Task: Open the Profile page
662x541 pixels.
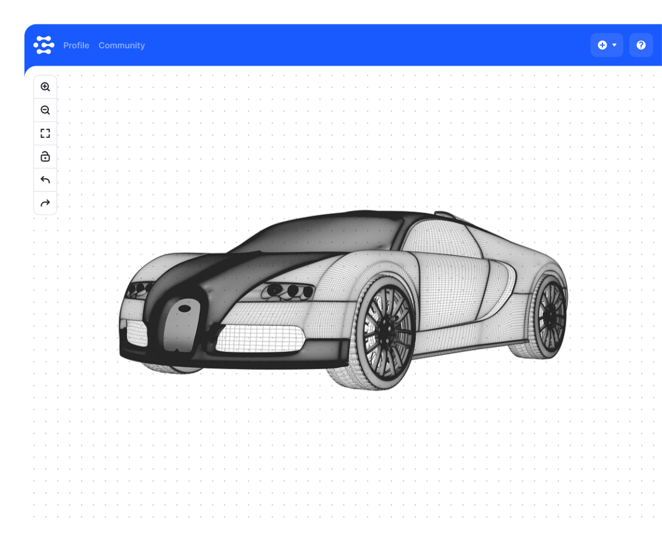Action: pyautogui.click(x=76, y=45)
